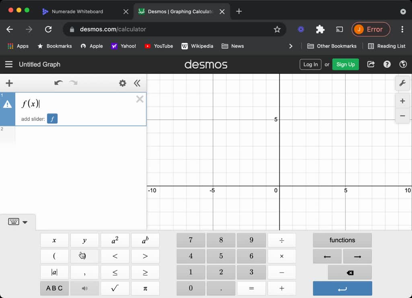Insert the division operator

[281, 240]
